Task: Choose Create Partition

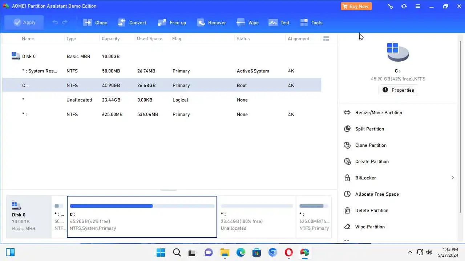Action: tap(372, 161)
